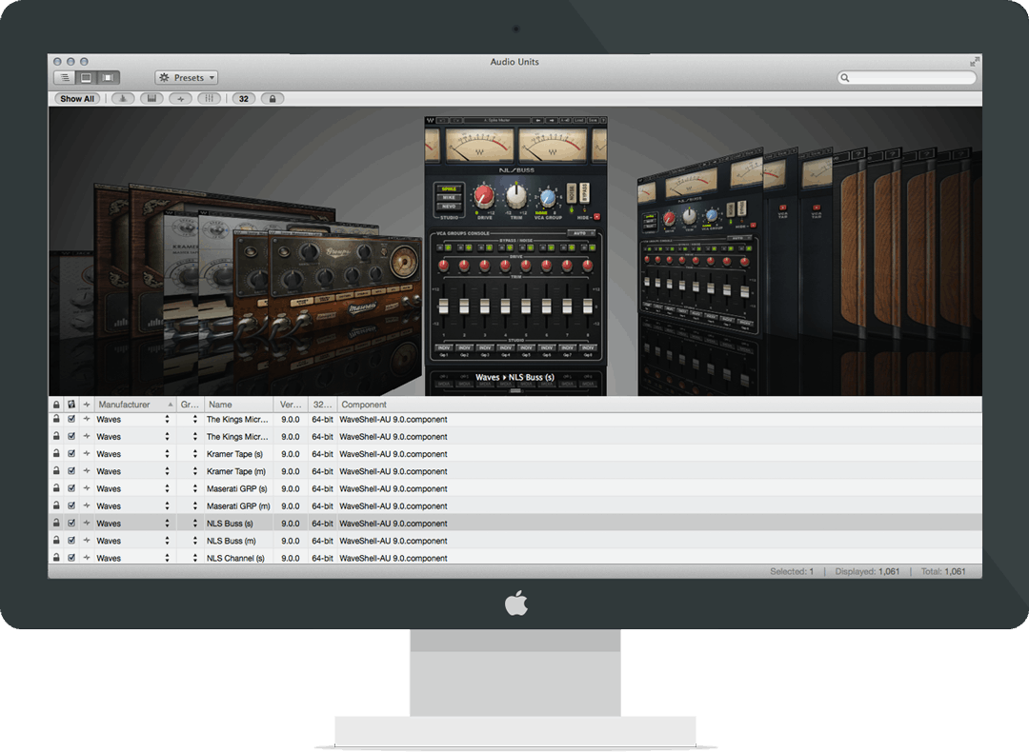
Task: Open manufacturer stepper on Kramer Tape (s) row
Action: pyautogui.click(x=168, y=454)
